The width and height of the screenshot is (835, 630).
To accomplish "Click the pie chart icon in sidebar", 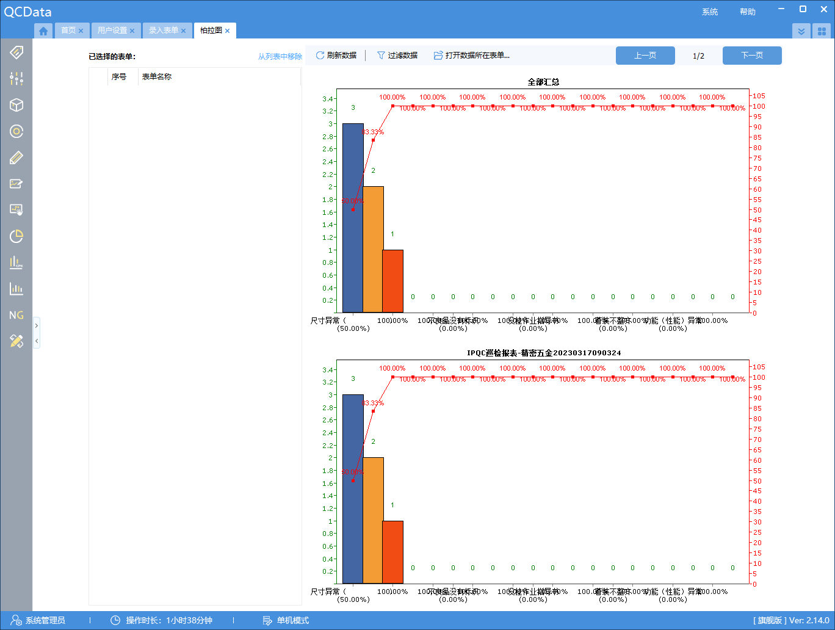I will pos(16,236).
